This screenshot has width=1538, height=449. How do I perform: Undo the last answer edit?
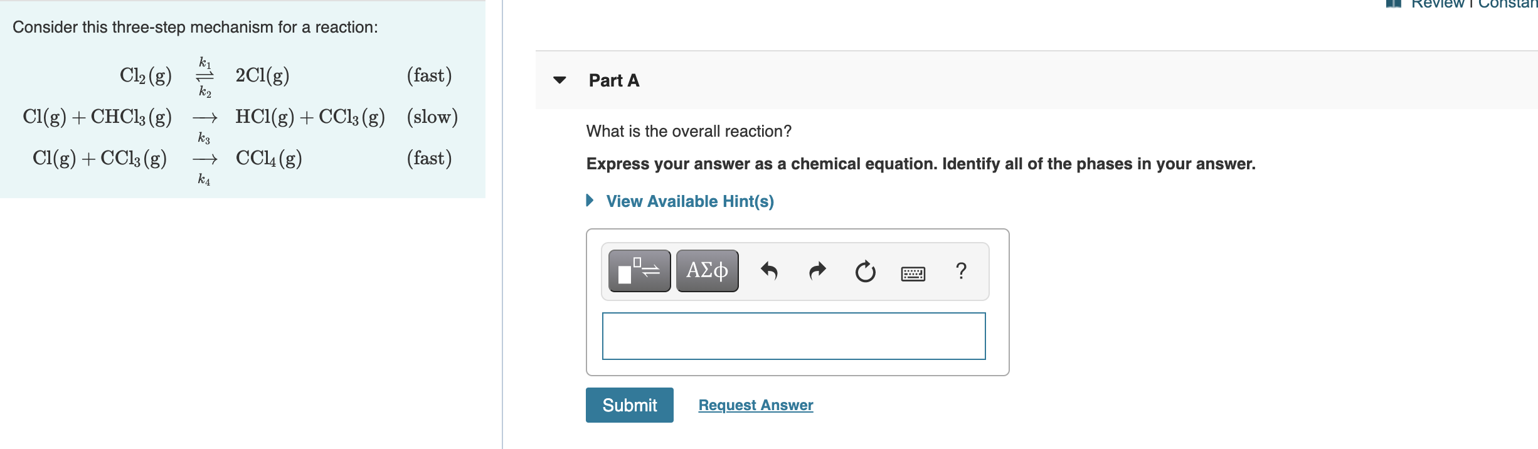[x=769, y=271]
